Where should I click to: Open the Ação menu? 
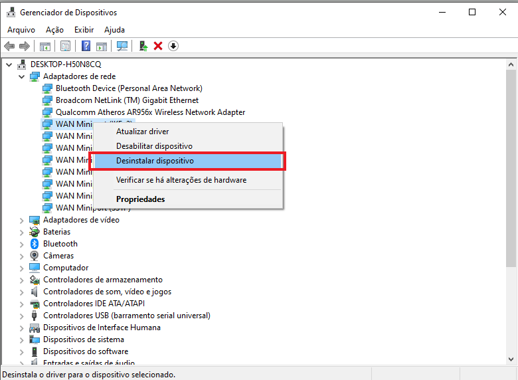pyautogui.click(x=54, y=30)
